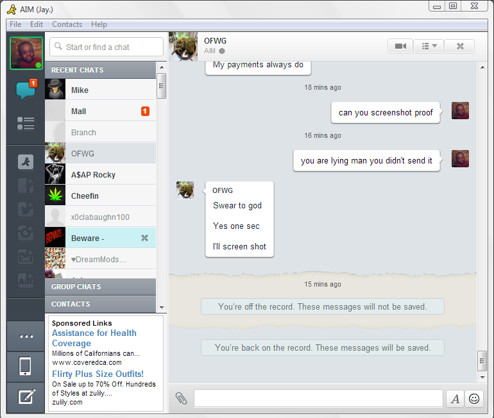Click the chat list scroll down arrow
This screenshot has width=494, height=418.
tap(162, 308)
